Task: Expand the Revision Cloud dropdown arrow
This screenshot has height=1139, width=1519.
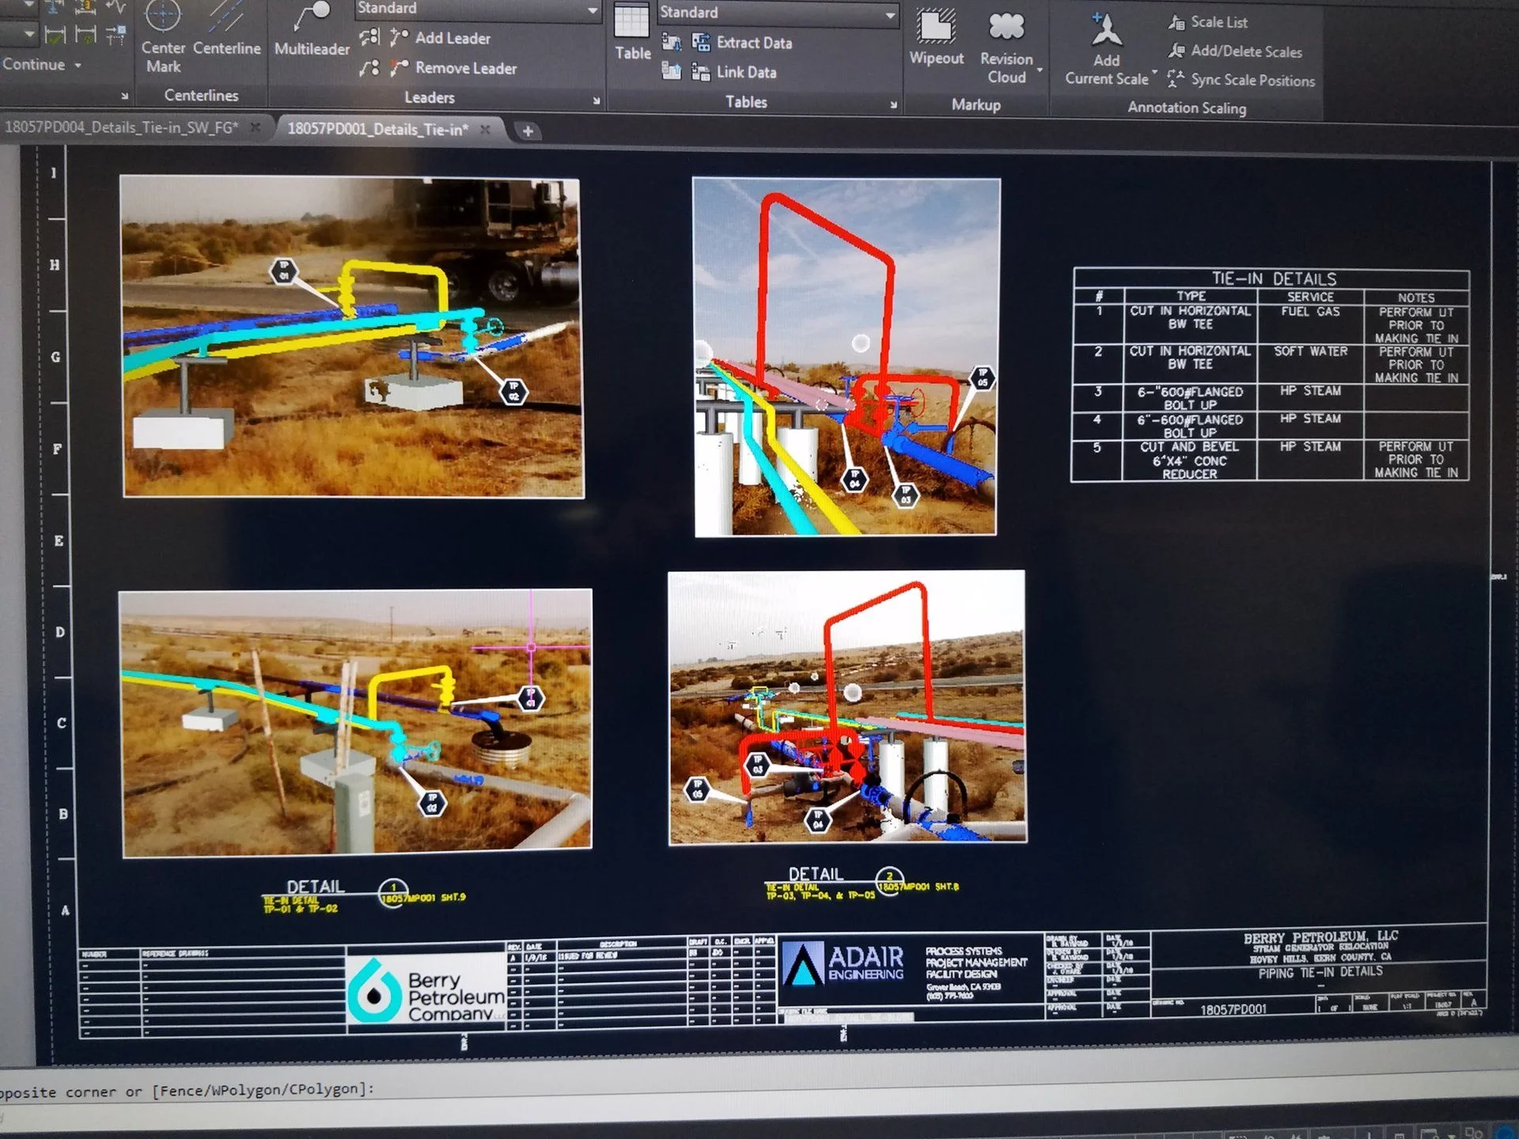Action: click(1040, 70)
